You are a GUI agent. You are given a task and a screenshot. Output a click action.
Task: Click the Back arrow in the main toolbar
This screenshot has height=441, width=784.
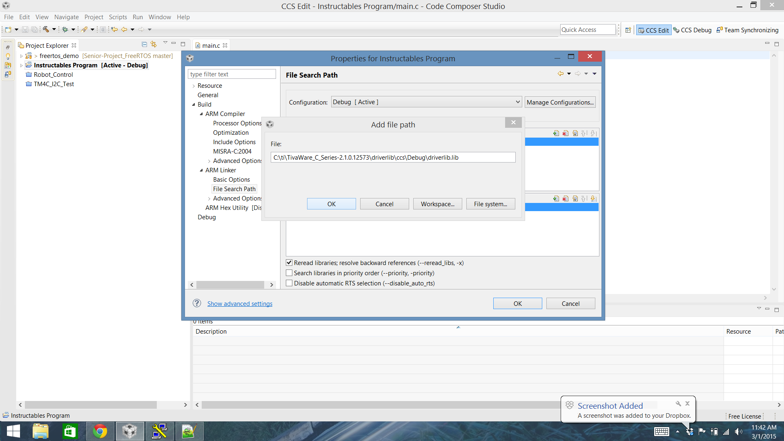pos(124,29)
